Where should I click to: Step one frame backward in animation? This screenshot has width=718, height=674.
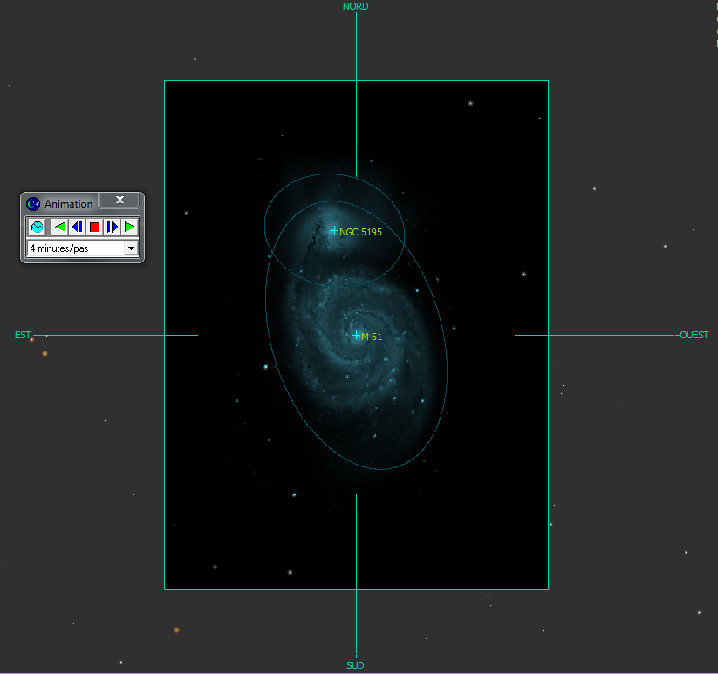tap(77, 228)
